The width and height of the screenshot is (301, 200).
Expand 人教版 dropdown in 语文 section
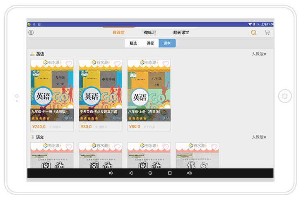click(x=259, y=137)
